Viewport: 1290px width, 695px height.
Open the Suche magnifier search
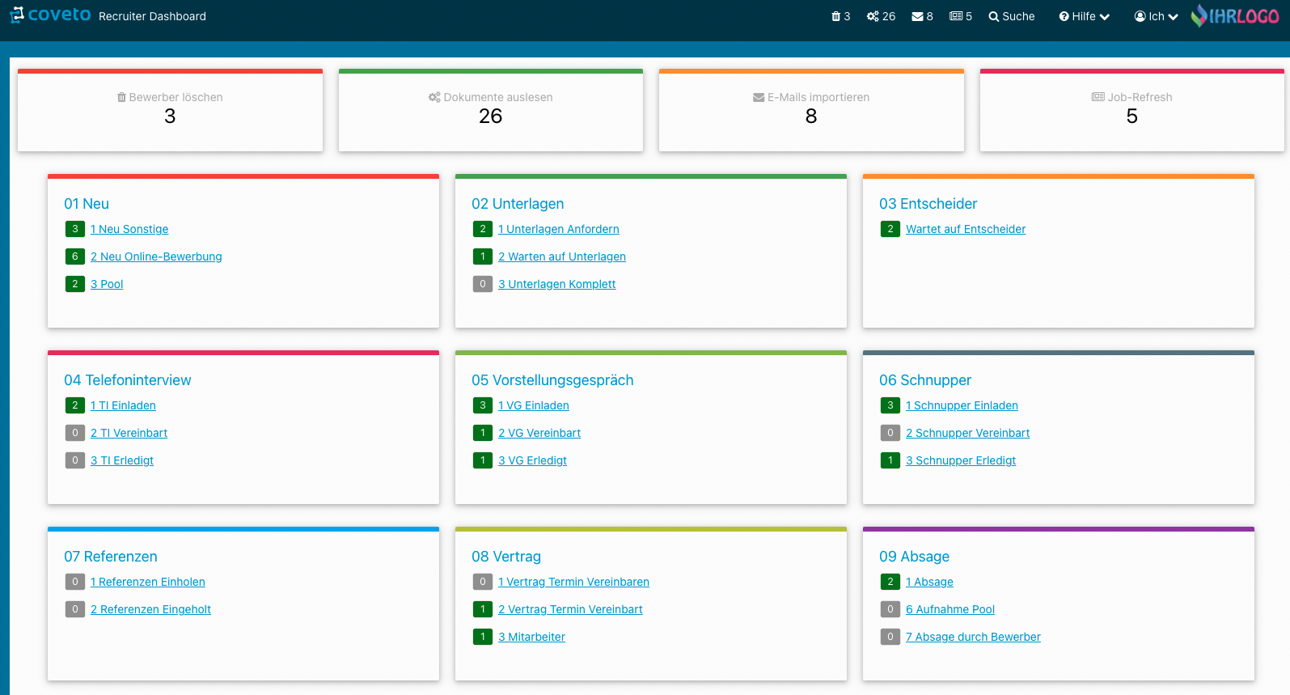[x=1012, y=16]
